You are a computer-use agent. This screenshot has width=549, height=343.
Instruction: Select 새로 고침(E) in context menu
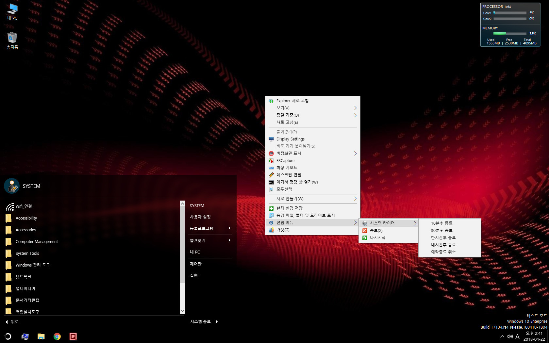312,122
